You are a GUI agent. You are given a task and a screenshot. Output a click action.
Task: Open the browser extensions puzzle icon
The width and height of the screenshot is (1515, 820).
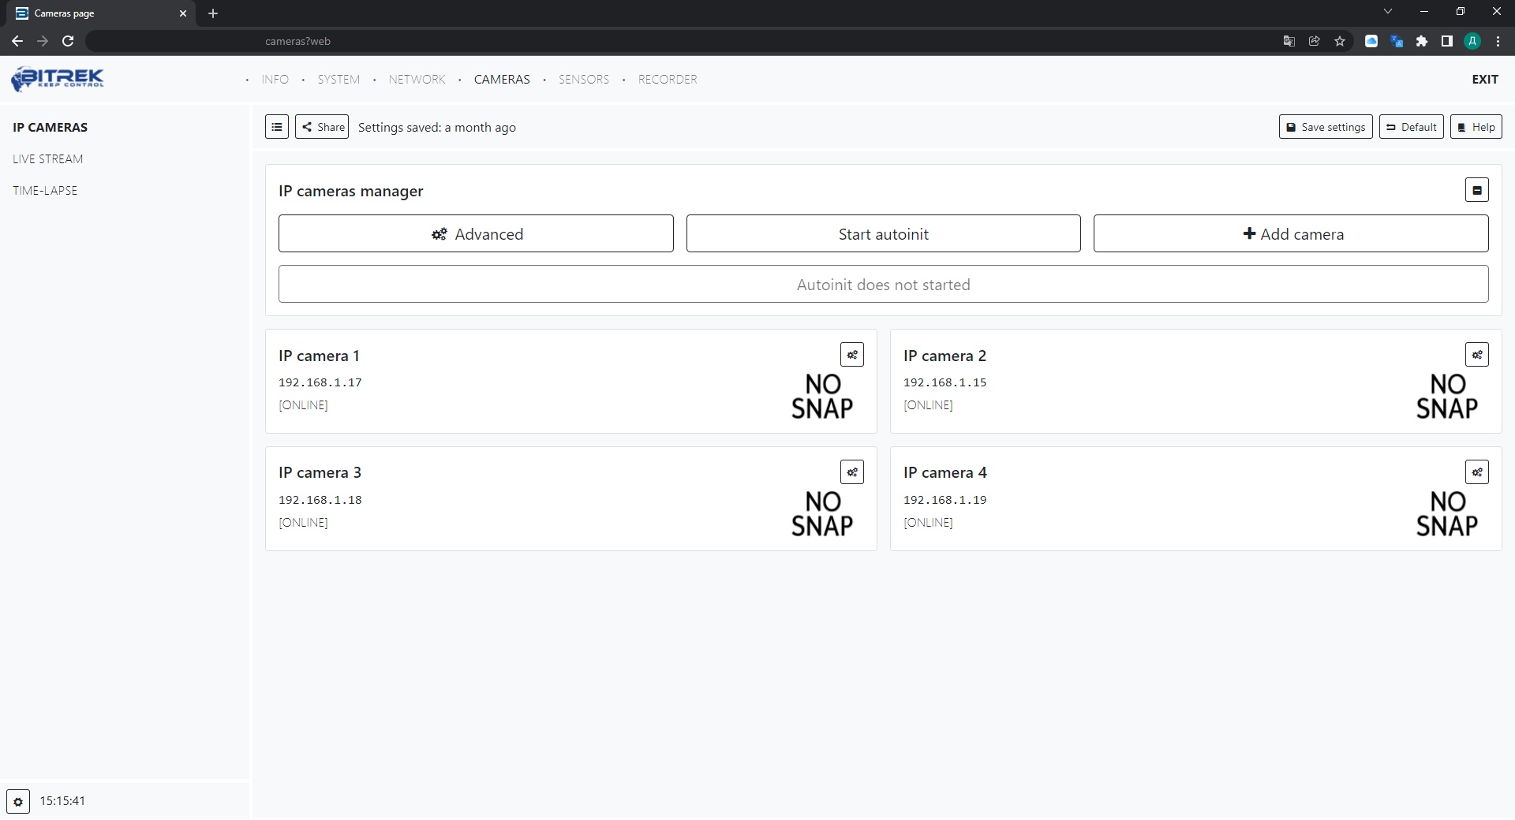1422,41
